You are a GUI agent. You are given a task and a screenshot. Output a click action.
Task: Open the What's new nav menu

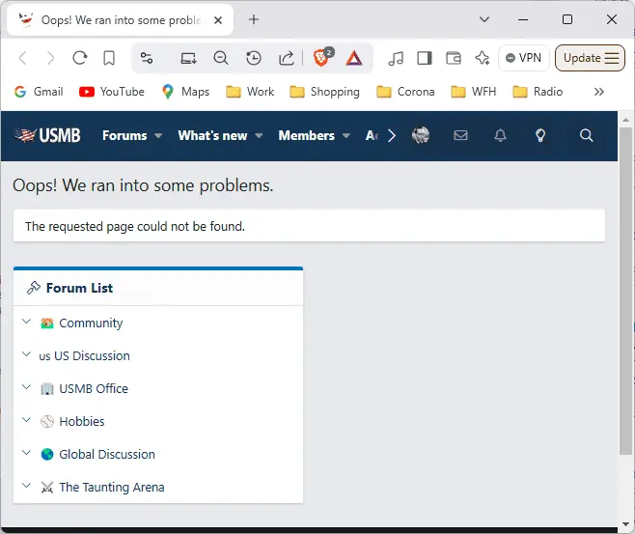(212, 136)
